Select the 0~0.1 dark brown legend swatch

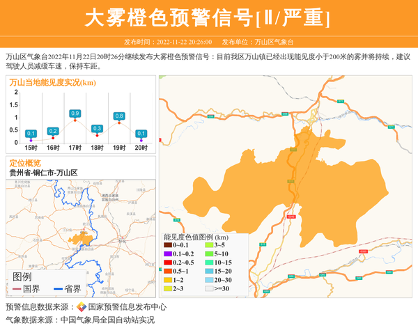(x=168, y=245)
